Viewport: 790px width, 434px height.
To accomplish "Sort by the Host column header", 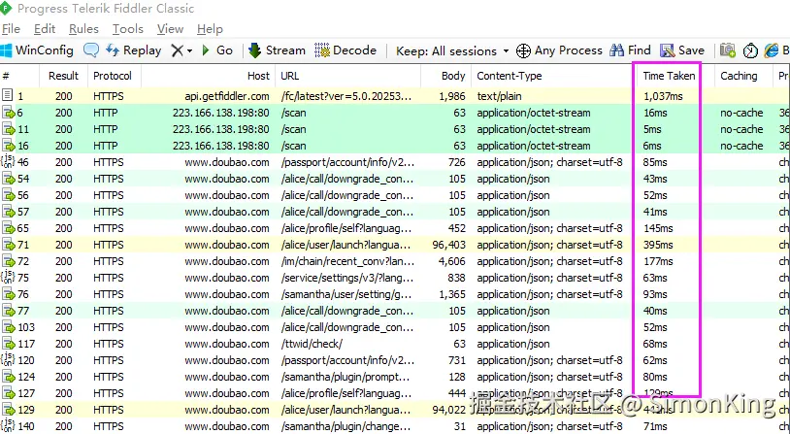I will [208, 76].
